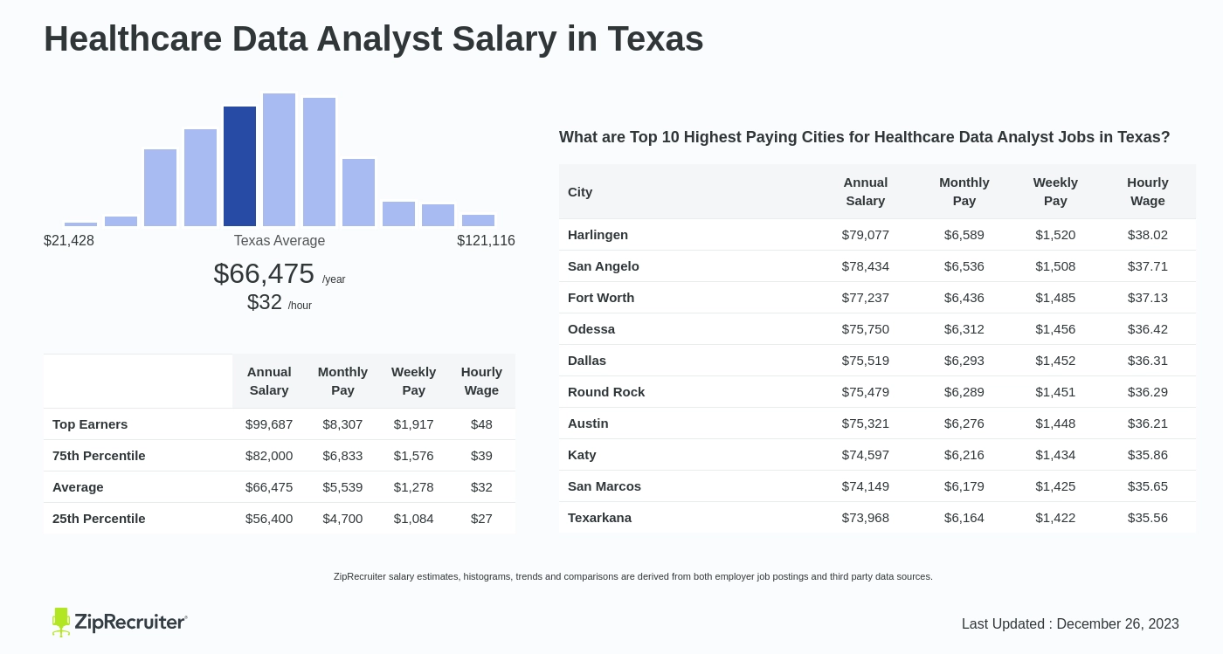This screenshot has width=1223, height=654.
Task: Select 75th Percentile salary $82,000
Action: 269,455
